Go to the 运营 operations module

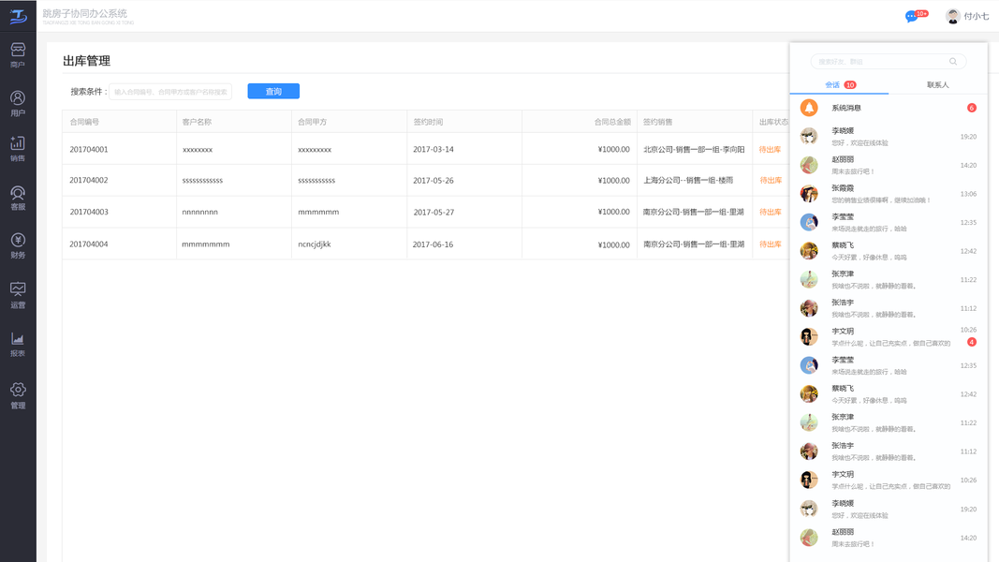(18, 296)
